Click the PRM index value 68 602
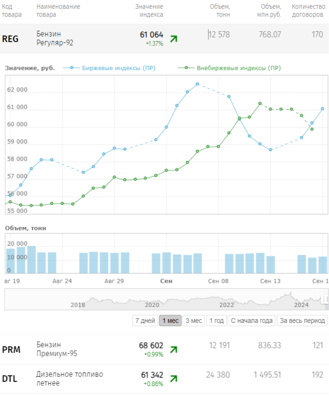This screenshot has height=396, width=329. [151, 345]
